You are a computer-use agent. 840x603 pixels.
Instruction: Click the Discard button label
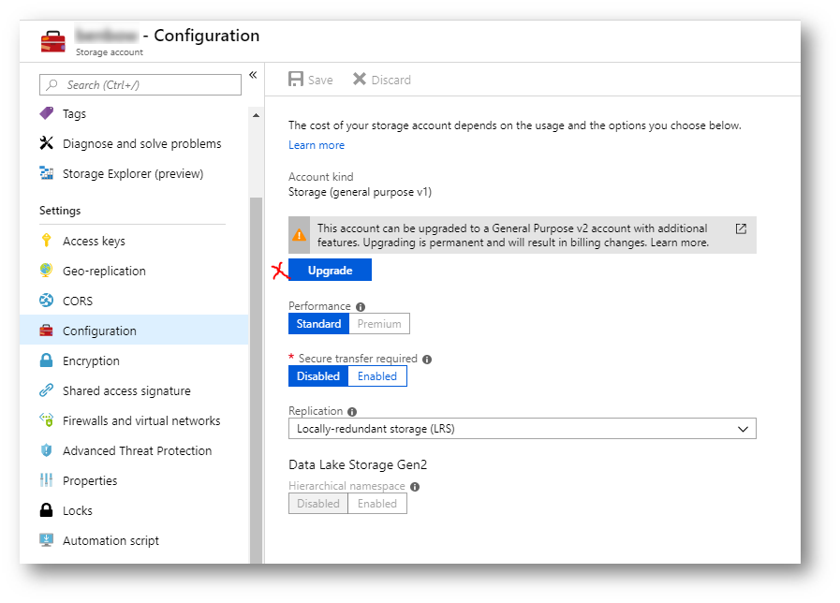click(391, 80)
